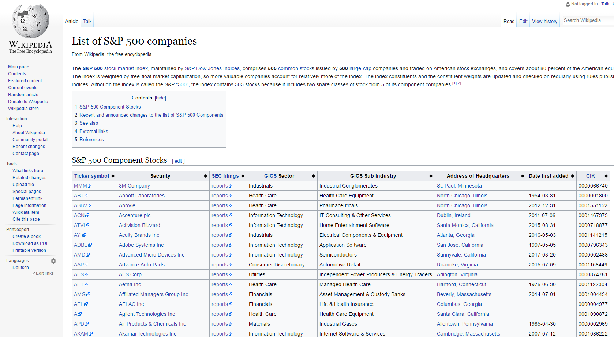Click the Edit links pencil icon below Deutsch
This screenshot has height=337, width=614.
point(33,273)
